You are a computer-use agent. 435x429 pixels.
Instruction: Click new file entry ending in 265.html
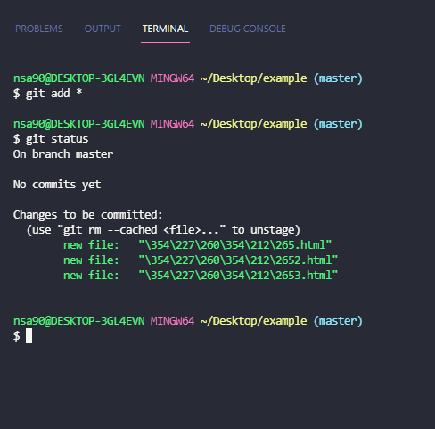pyautogui.click(x=197, y=245)
